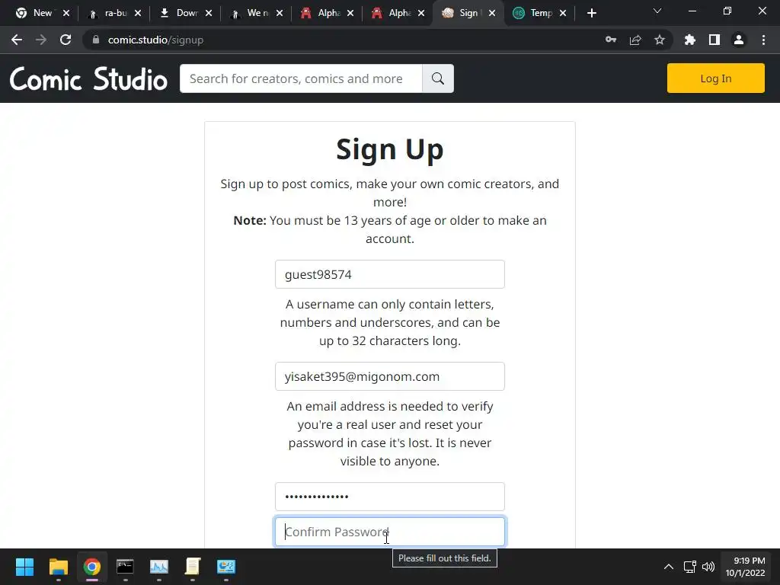Click the Confirm Password field
This screenshot has width=780, height=585.
pos(389,532)
